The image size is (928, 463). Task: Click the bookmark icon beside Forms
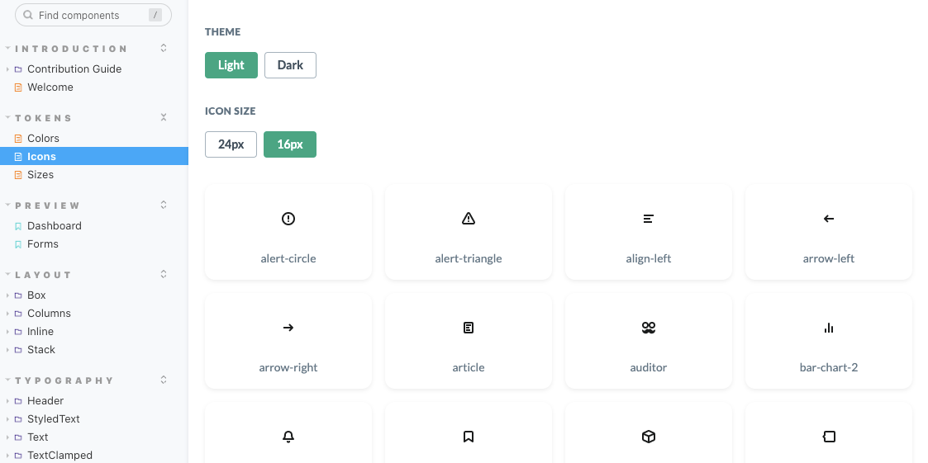point(18,244)
